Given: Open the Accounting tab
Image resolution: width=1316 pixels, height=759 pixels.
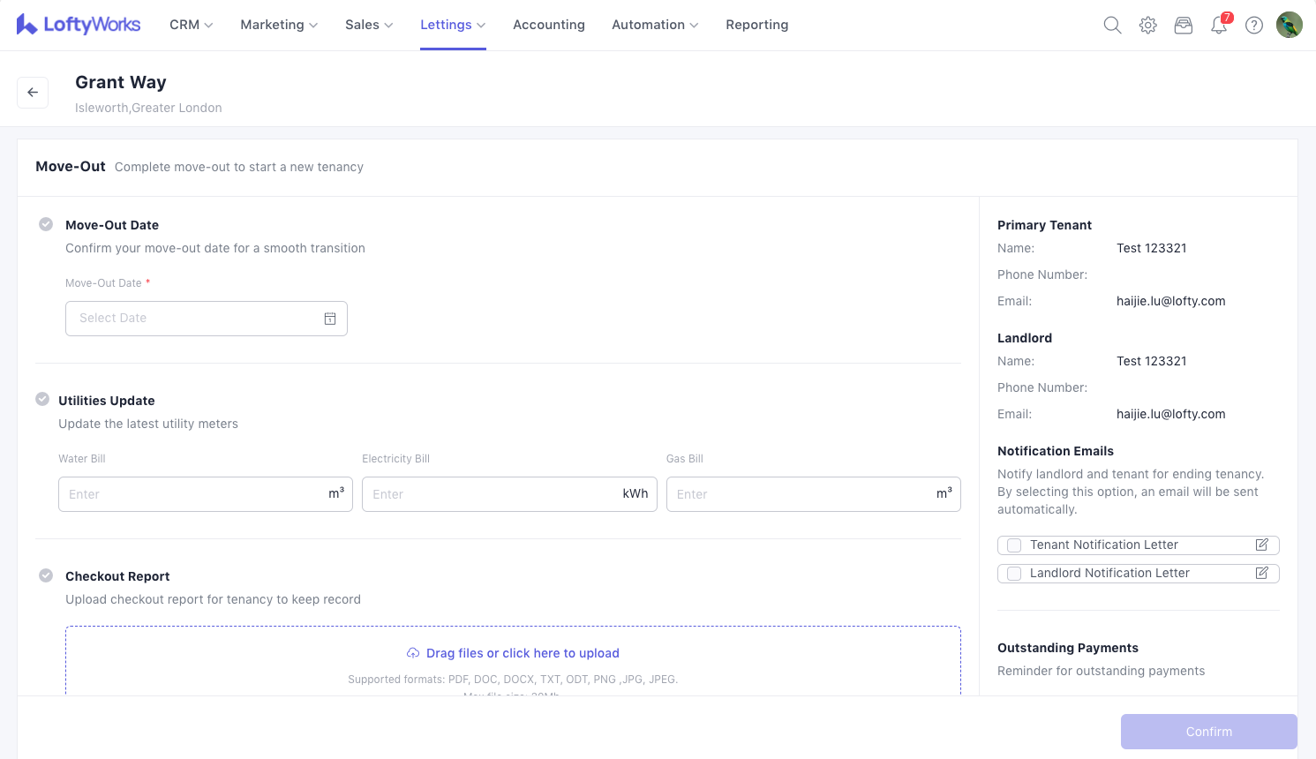Looking at the screenshot, I should [x=548, y=25].
